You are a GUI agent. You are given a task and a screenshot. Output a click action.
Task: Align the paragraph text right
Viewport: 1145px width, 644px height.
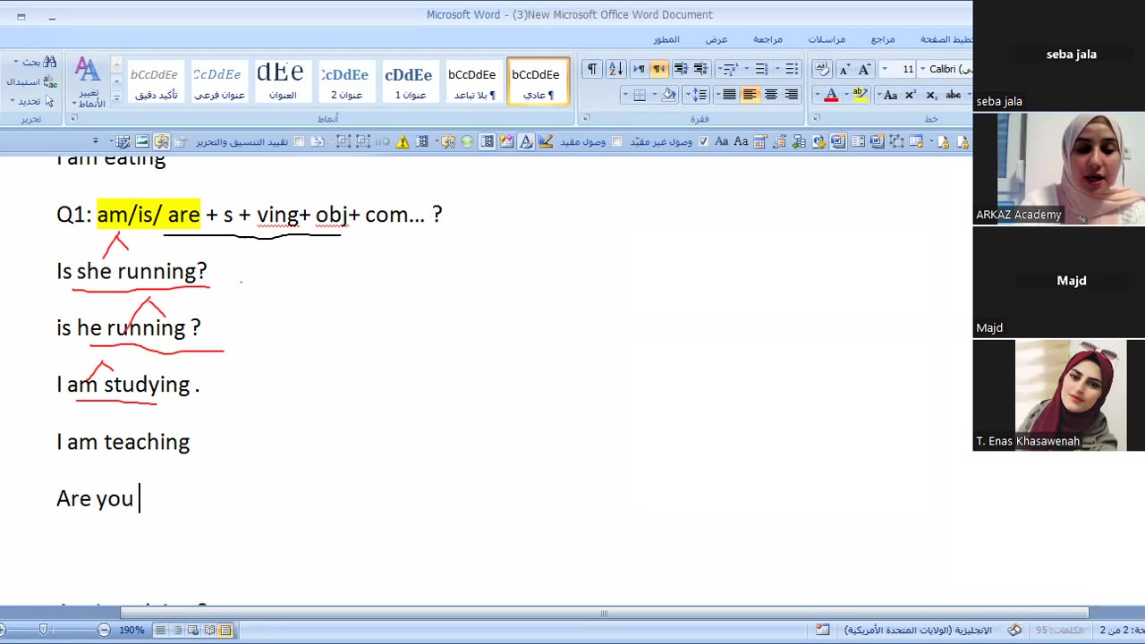[791, 95]
